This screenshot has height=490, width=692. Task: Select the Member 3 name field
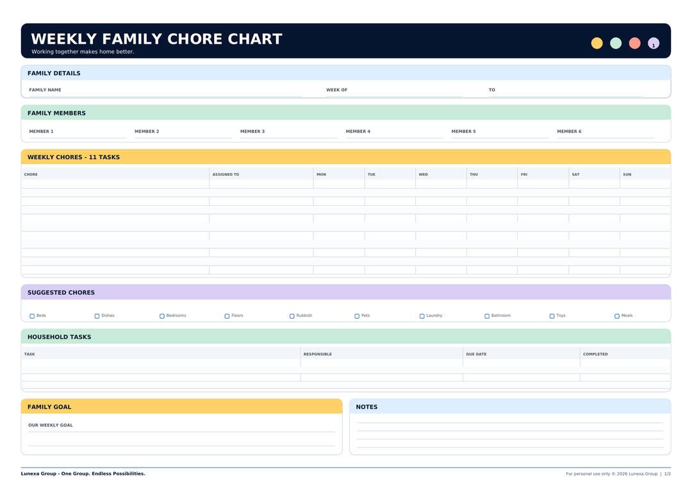point(288,133)
